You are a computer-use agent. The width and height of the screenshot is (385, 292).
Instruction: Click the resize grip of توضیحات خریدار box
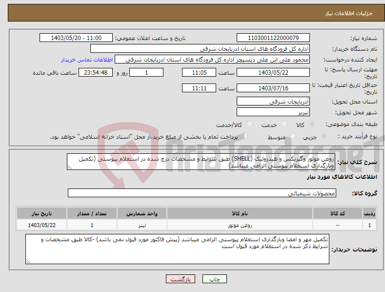[x=28, y=261]
